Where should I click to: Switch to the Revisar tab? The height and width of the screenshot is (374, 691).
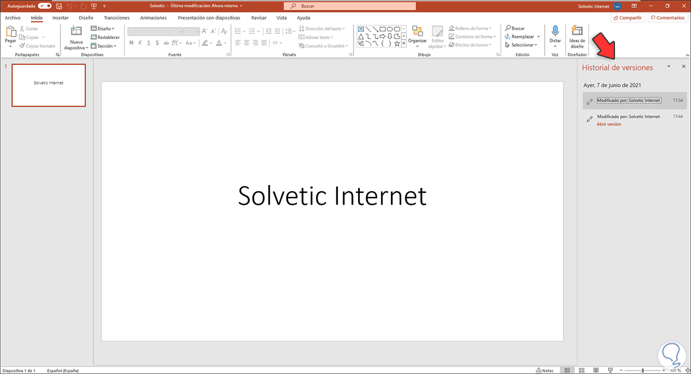tap(259, 18)
